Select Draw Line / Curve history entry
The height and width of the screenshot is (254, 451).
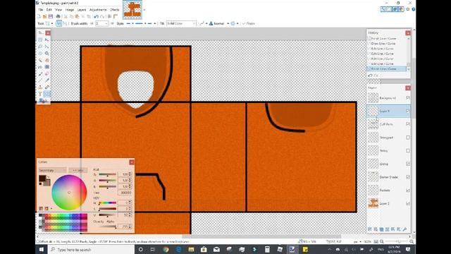tap(383, 44)
